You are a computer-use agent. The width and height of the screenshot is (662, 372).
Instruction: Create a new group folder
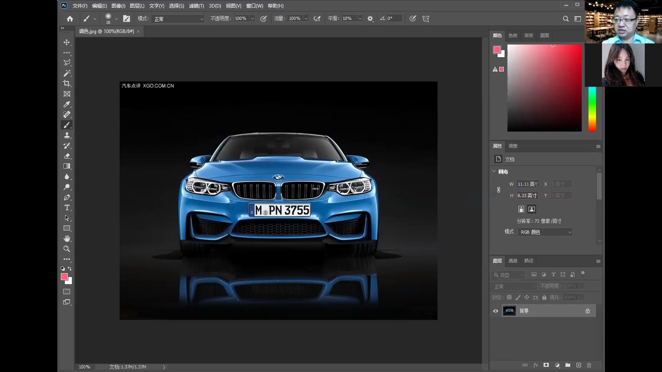568,365
